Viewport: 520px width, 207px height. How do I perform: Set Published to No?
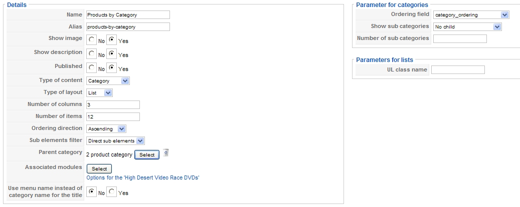point(91,67)
